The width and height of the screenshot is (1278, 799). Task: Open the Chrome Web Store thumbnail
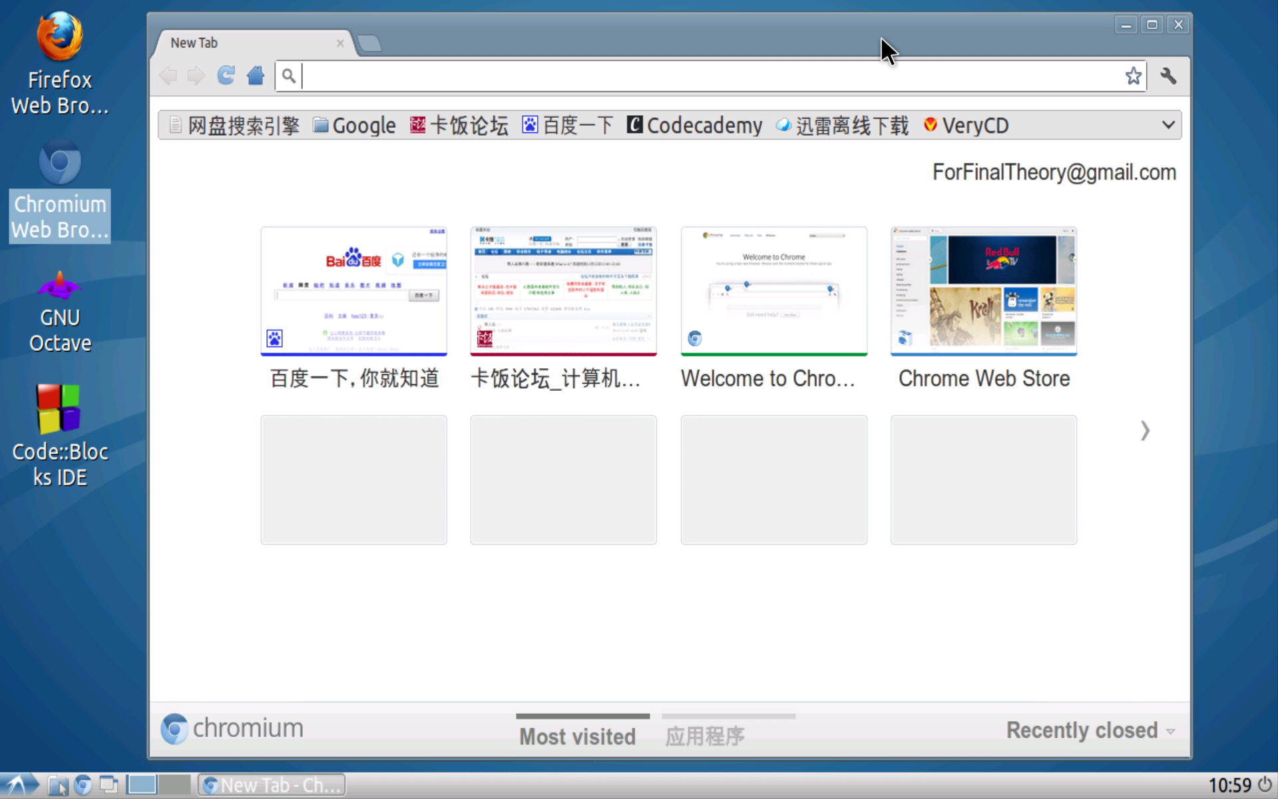(984, 292)
